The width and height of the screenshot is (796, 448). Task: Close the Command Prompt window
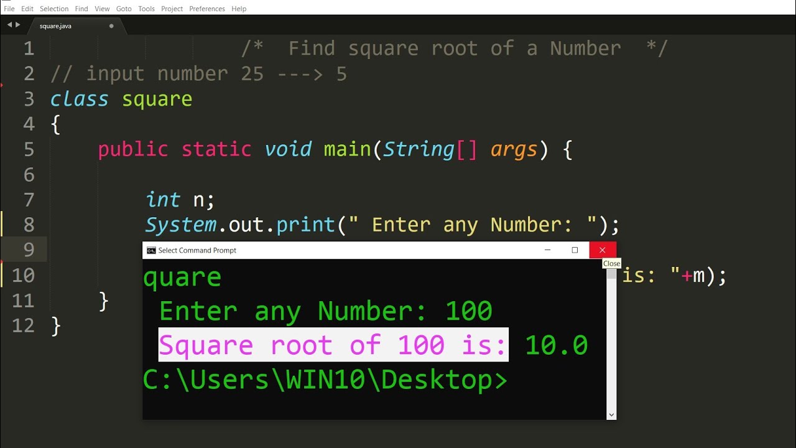pyautogui.click(x=602, y=250)
